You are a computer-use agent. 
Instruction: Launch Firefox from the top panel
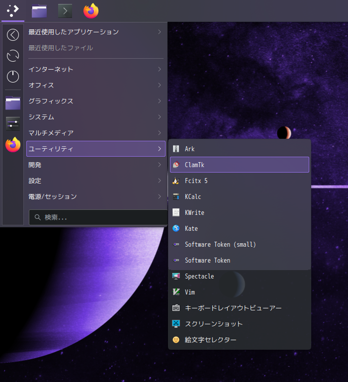click(x=91, y=11)
